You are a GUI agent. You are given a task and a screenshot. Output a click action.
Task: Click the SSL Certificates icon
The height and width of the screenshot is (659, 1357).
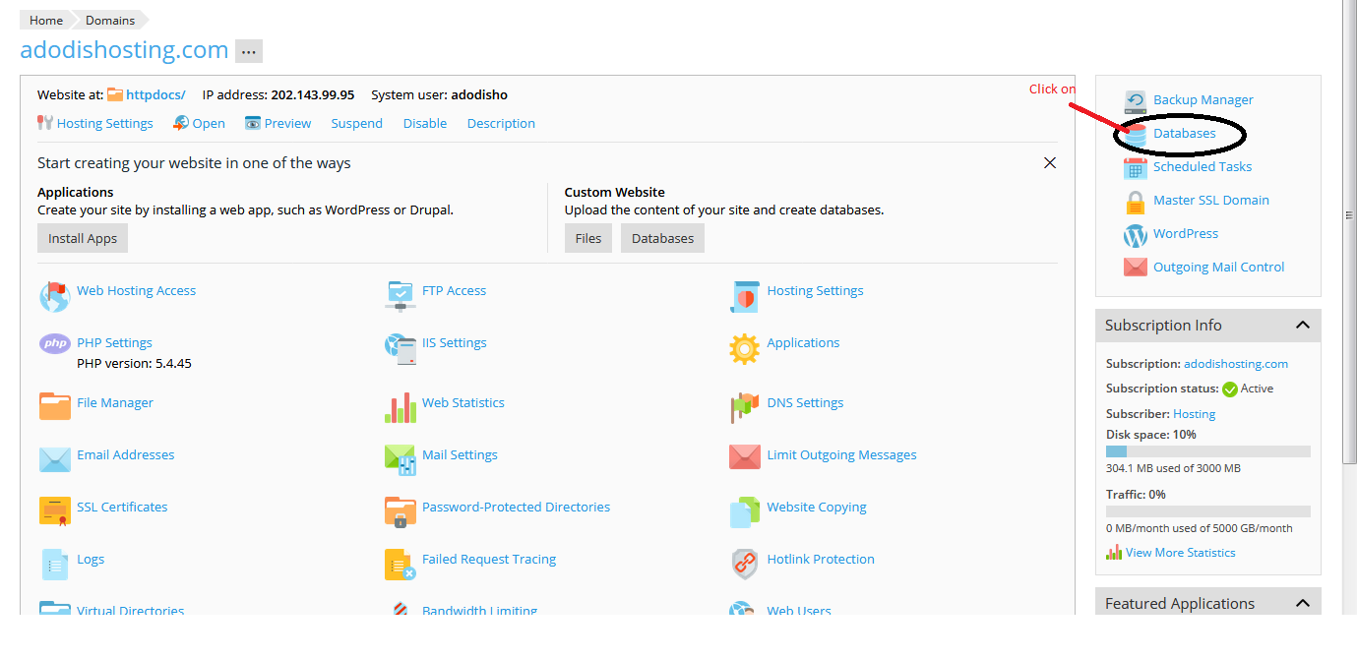coord(54,511)
